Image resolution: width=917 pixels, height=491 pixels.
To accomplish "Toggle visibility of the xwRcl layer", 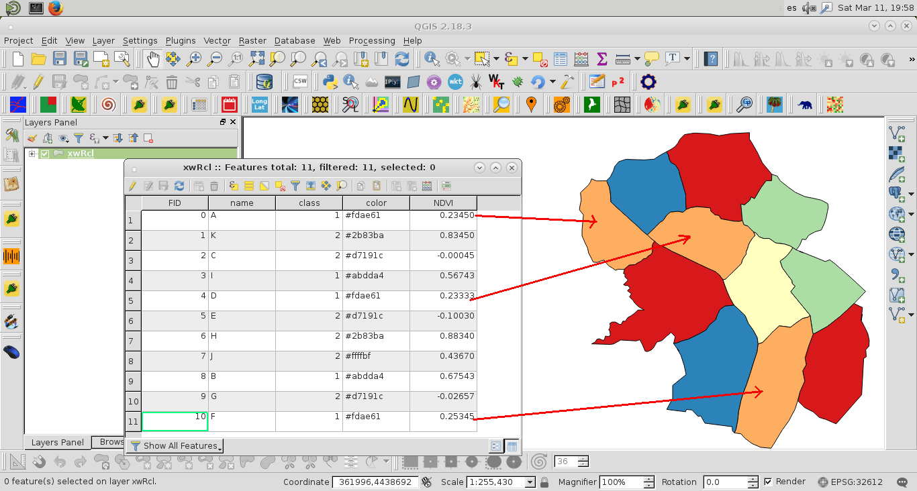I will (44, 153).
